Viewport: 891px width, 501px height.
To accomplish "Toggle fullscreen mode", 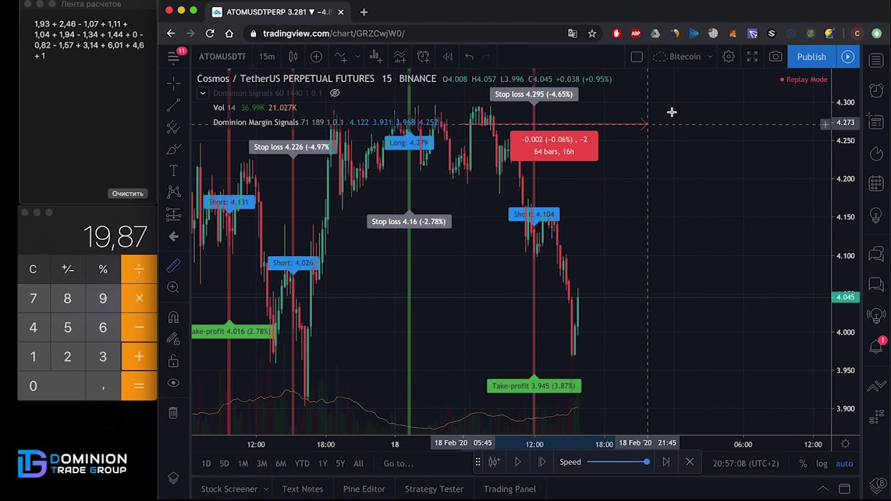I will click(x=752, y=56).
